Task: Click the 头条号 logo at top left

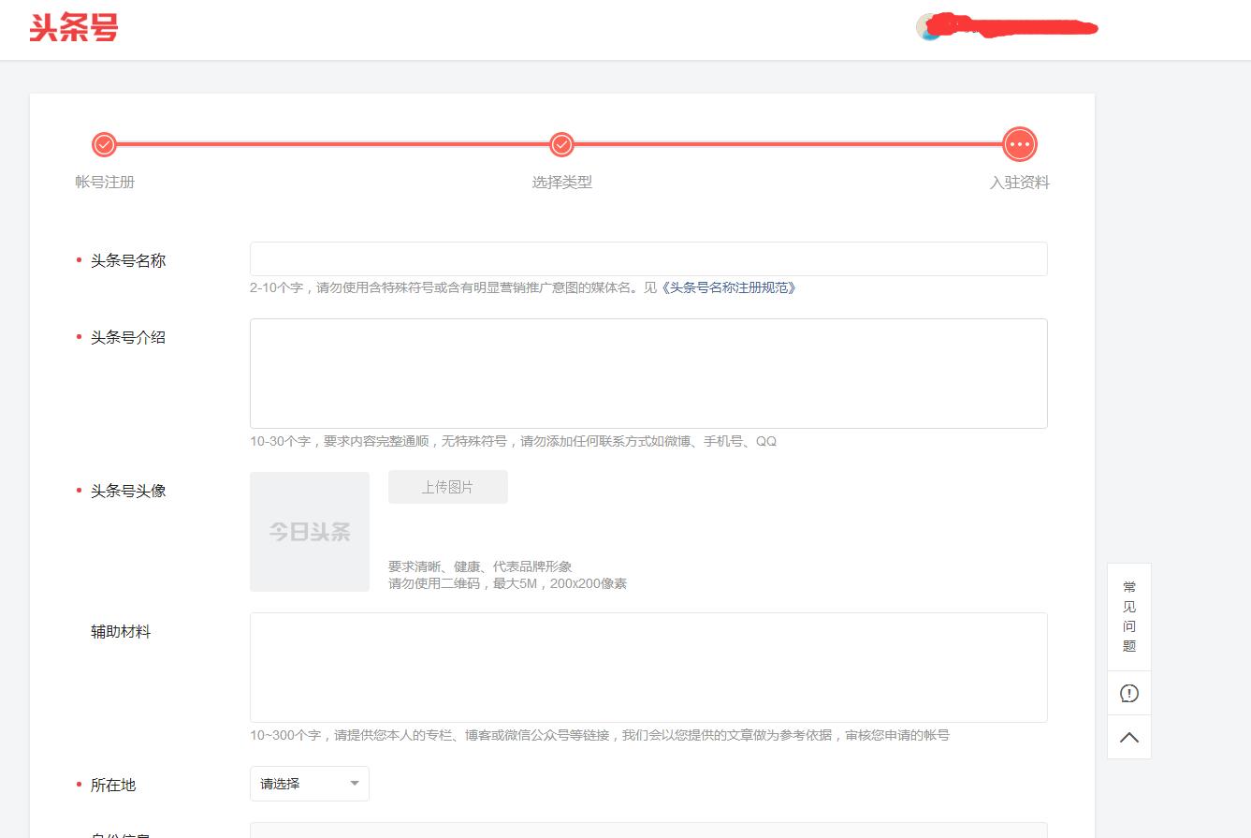Action: pos(74,28)
